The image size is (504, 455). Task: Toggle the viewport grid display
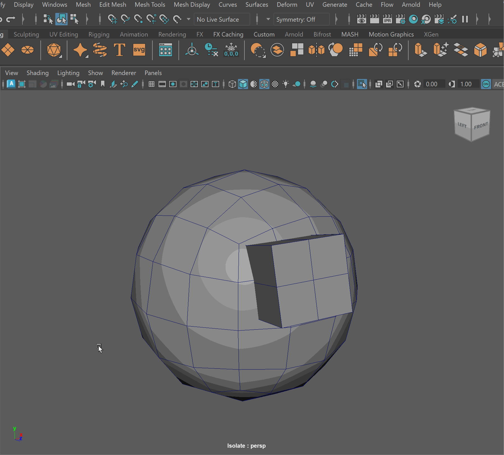tap(151, 84)
